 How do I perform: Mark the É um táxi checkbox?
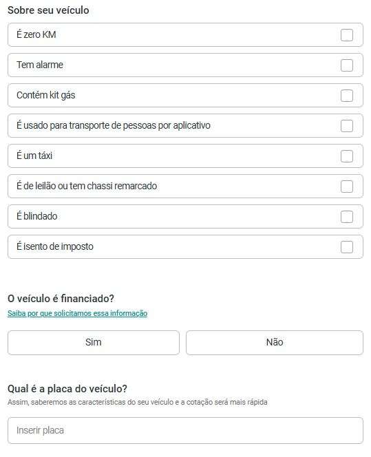346,156
